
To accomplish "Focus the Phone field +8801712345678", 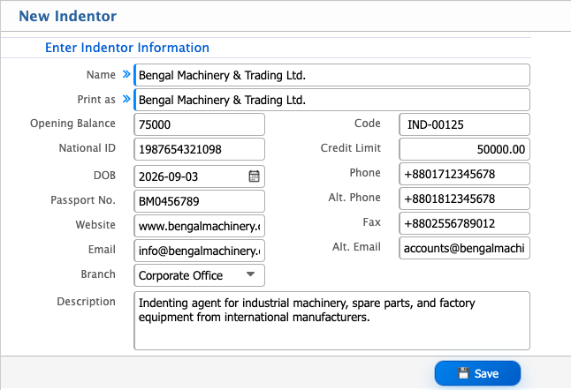I will coord(464,174).
